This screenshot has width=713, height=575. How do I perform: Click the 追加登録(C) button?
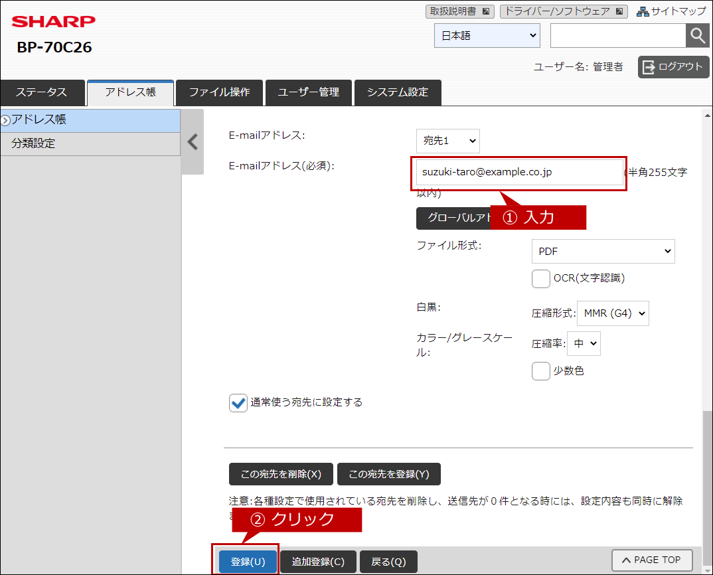pyautogui.click(x=318, y=562)
